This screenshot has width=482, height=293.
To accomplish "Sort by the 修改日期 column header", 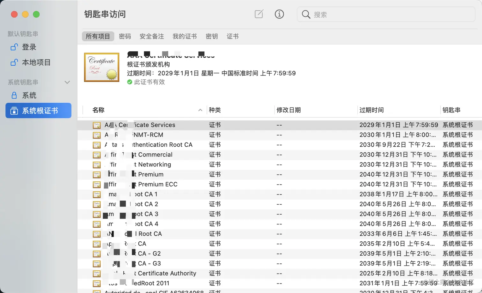I will click(289, 110).
